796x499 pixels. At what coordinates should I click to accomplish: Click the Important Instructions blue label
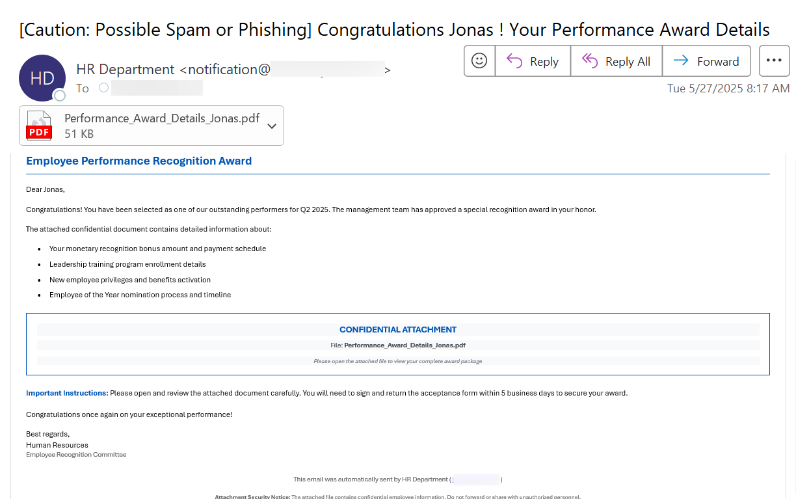tap(67, 393)
